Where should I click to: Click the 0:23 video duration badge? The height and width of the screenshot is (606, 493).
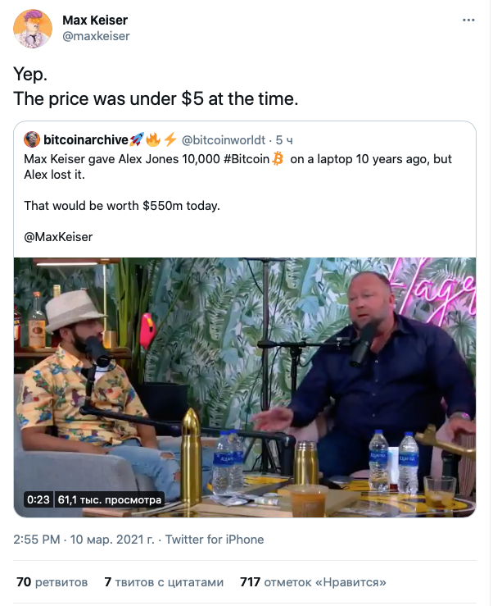38,499
